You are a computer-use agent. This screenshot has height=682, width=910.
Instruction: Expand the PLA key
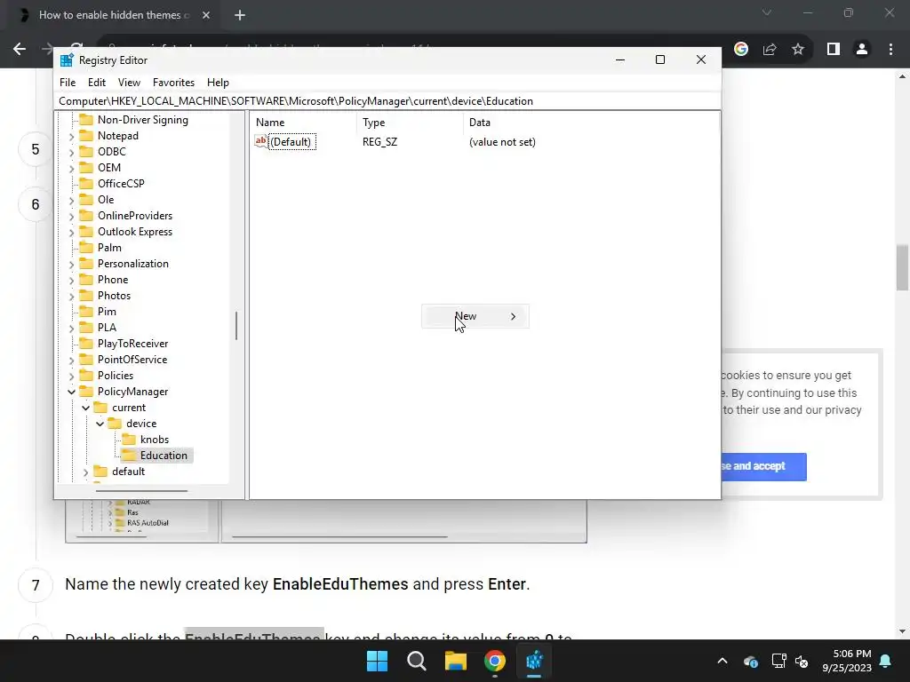[71, 329]
